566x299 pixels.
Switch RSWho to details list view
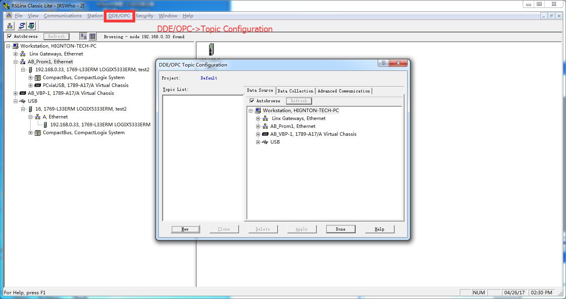click(x=92, y=37)
